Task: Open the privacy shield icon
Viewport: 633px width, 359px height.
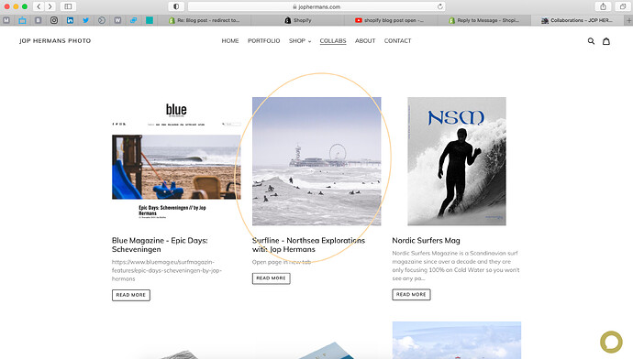Action: (x=176, y=6)
